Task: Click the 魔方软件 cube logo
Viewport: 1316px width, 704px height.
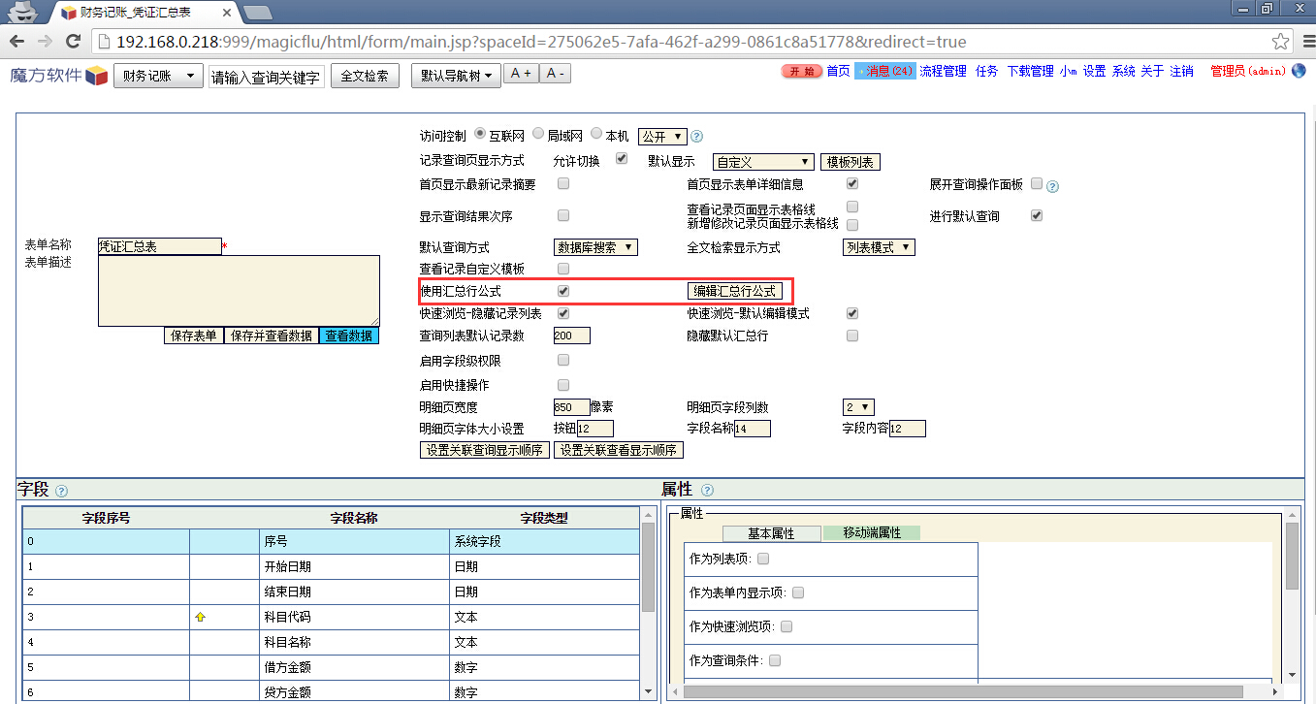Action: [x=97, y=76]
